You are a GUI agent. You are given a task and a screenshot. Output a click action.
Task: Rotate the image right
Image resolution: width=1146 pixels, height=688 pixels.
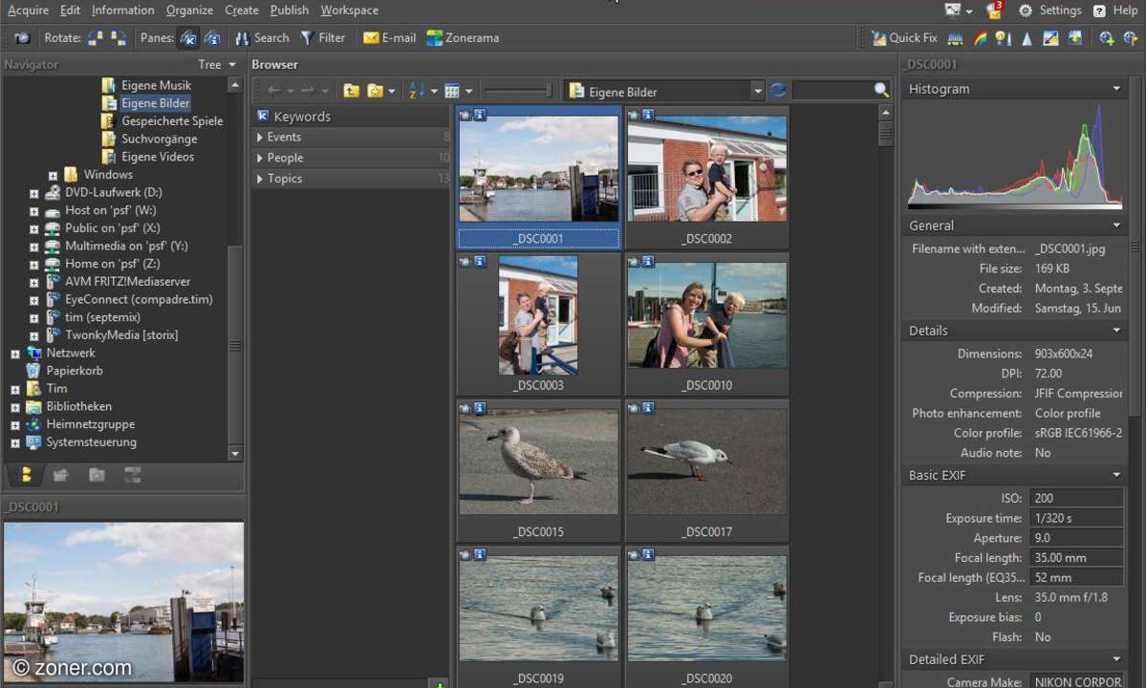pos(119,38)
